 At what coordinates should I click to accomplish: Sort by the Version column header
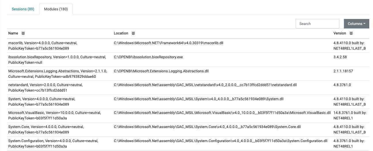[x=340, y=33]
